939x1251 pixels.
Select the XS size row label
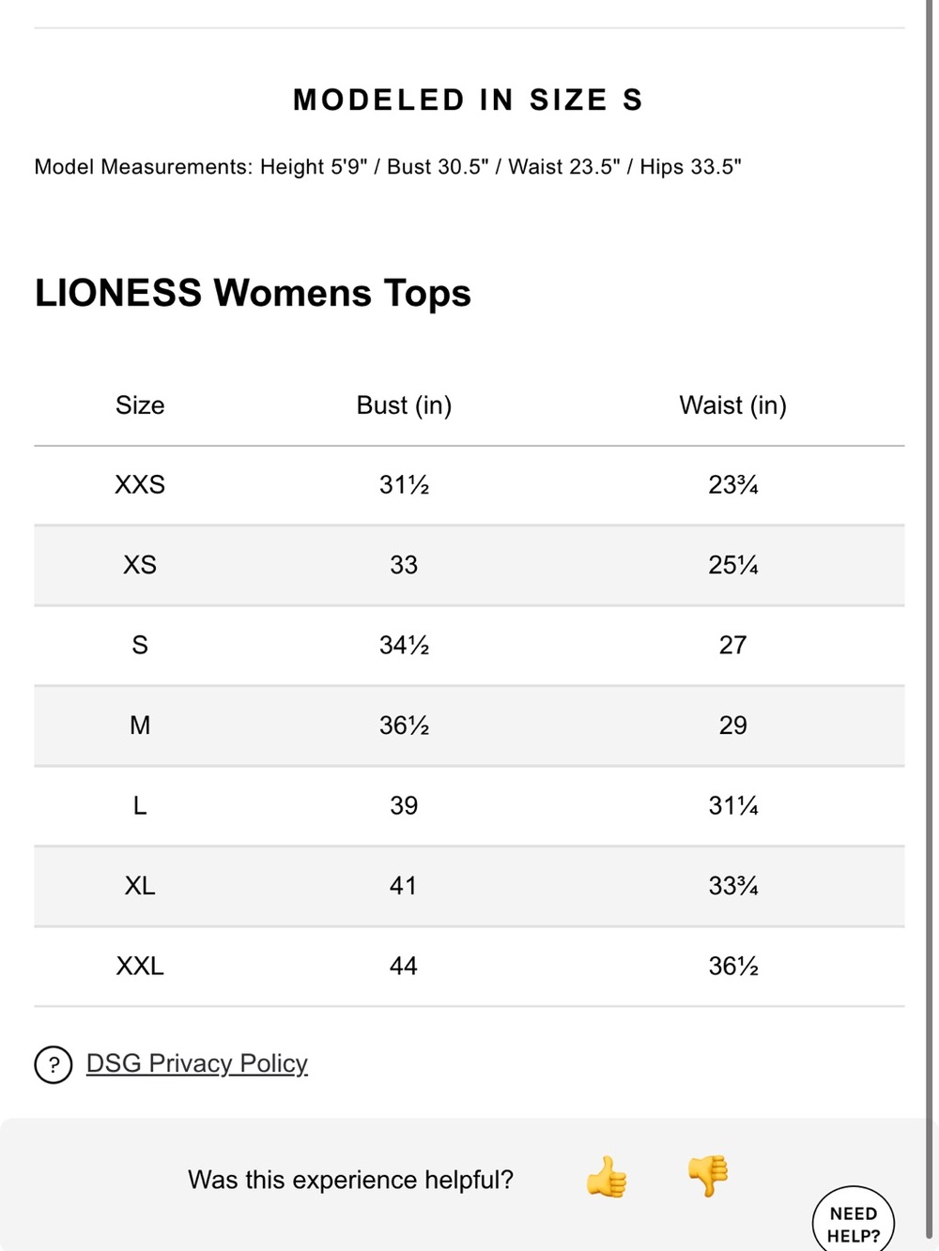[x=140, y=565]
